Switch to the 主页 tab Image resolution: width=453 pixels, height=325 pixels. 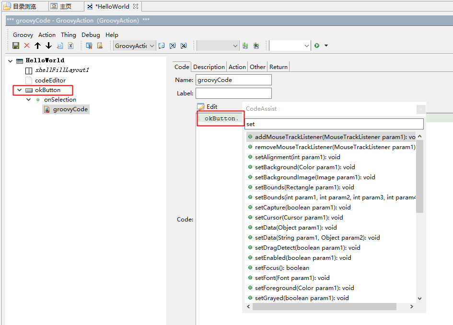point(65,6)
